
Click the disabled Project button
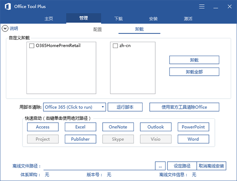43,139
